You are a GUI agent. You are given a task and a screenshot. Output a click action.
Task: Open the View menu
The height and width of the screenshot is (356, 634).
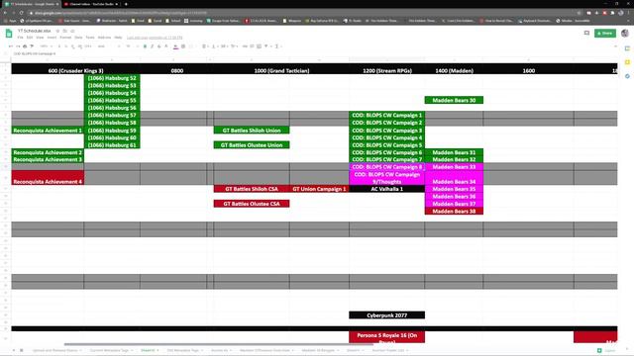[x=40, y=38]
